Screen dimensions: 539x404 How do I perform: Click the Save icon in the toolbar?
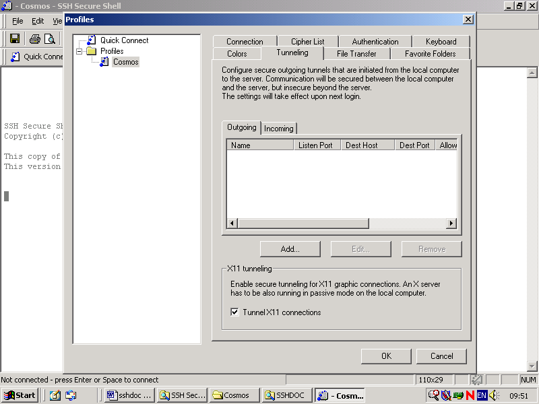[14, 39]
